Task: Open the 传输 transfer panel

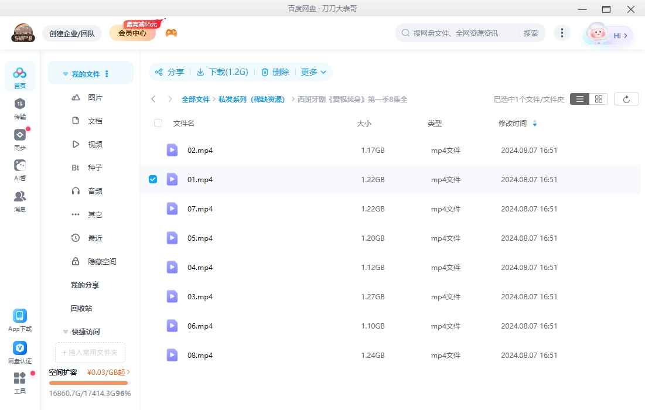Action: point(19,111)
